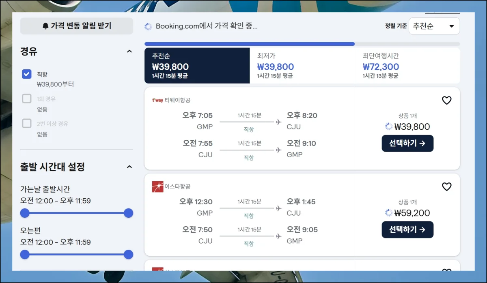Click the Booking.com loading spinner icon

[x=149, y=26]
